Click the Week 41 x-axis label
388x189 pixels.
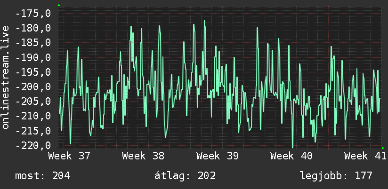(365, 156)
